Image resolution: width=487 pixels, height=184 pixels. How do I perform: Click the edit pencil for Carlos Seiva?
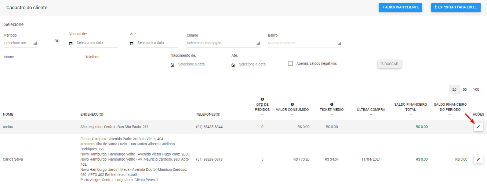pyautogui.click(x=478, y=159)
